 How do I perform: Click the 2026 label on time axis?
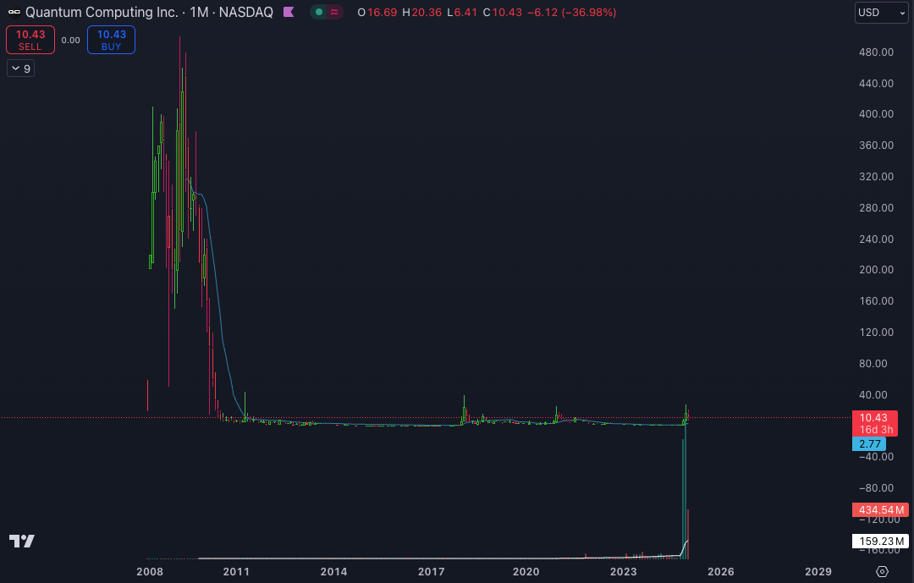(720, 572)
